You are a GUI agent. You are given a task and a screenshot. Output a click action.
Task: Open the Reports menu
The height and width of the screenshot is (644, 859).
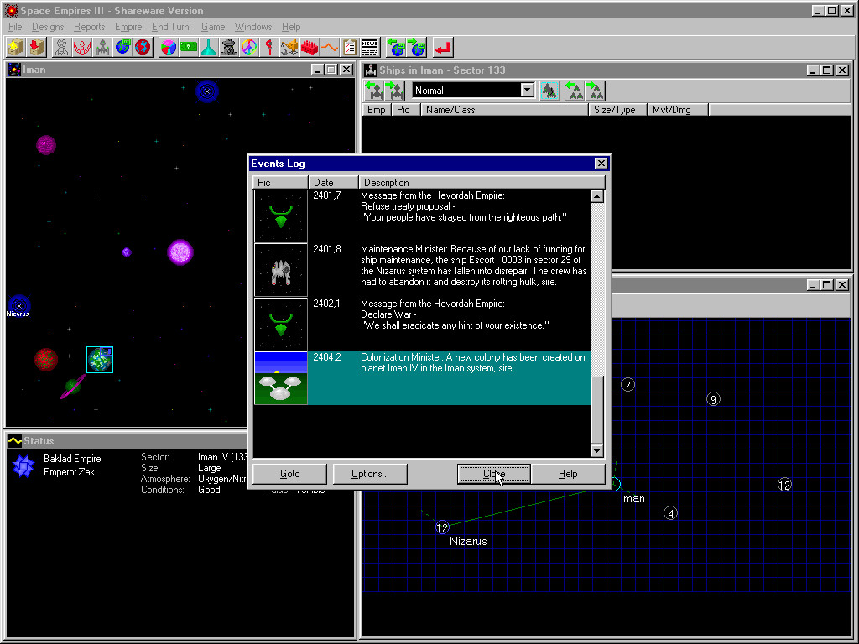coord(89,27)
